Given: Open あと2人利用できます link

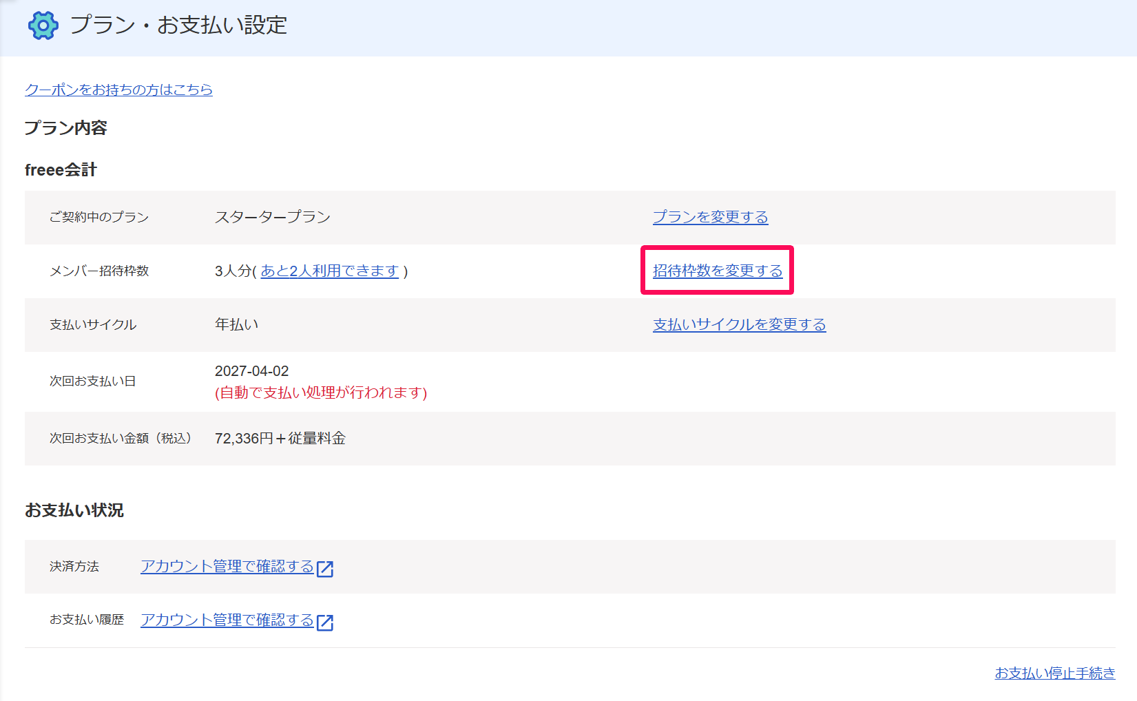Looking at the screenshot, I should tap(330, 271).
